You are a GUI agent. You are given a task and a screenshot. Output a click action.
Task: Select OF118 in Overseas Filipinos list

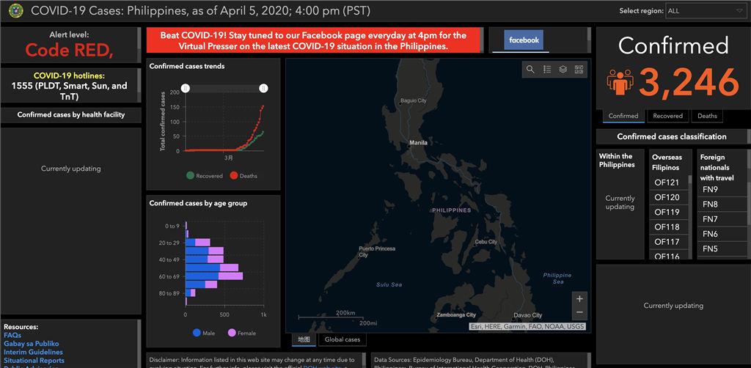click(x=667, y=227)
